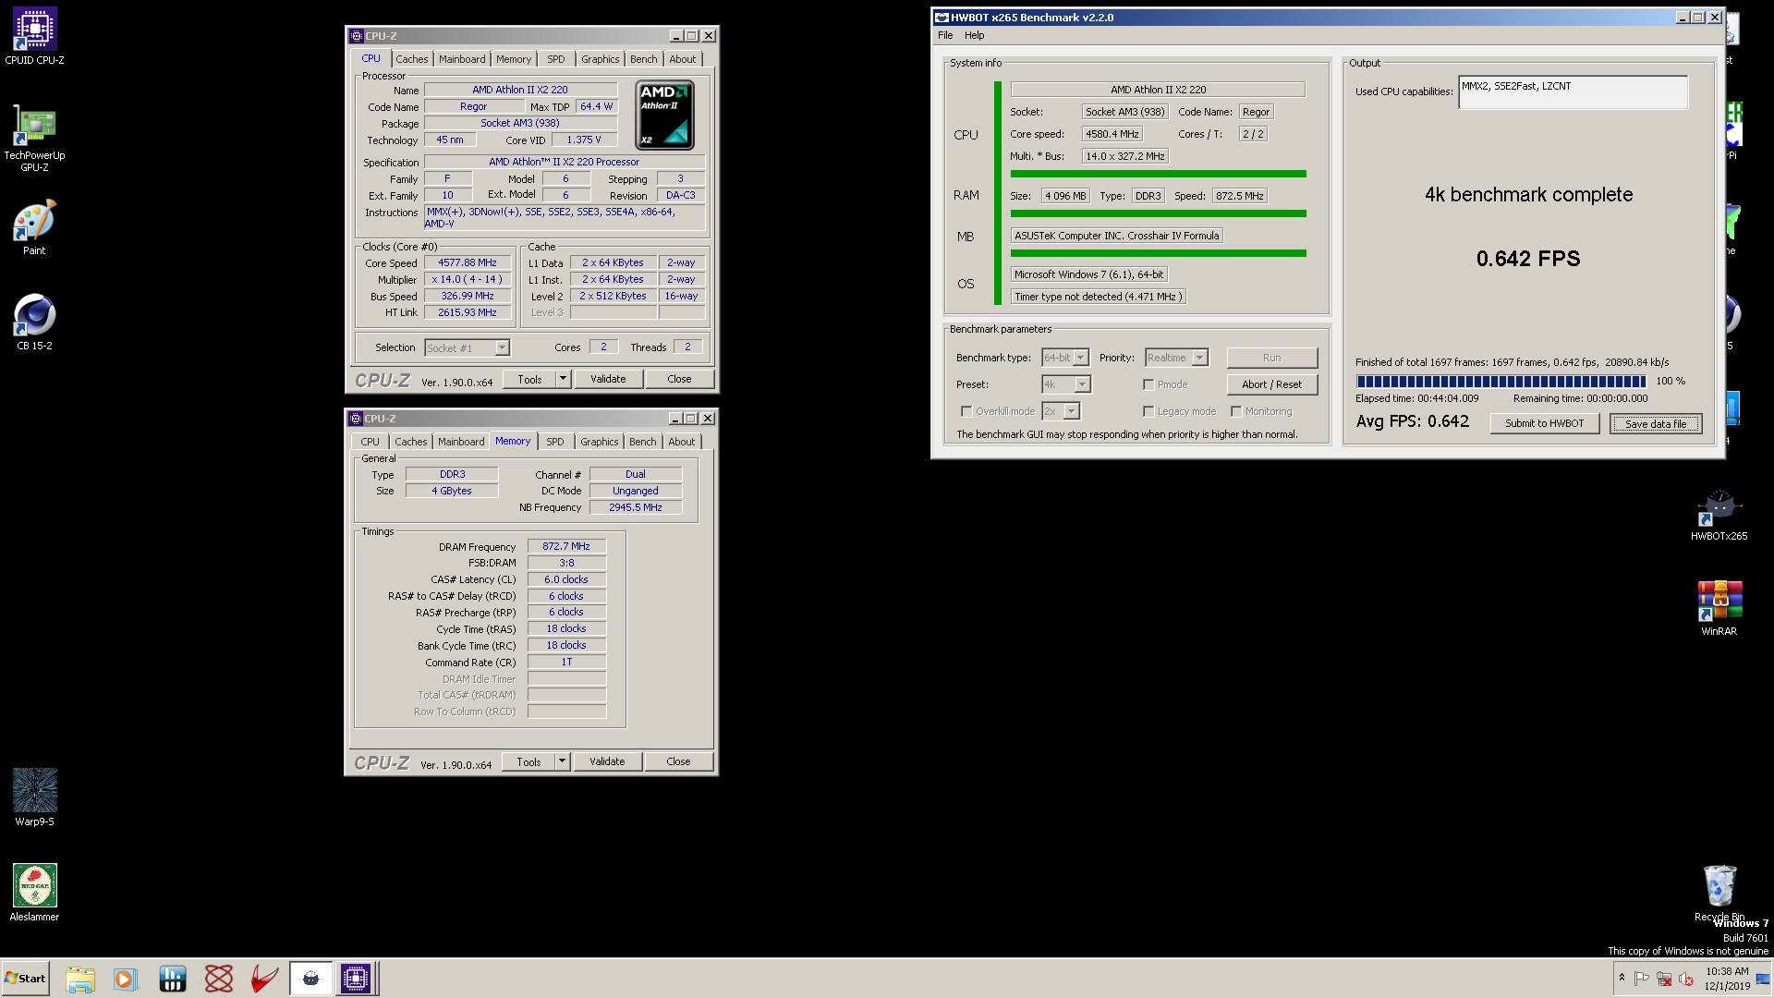Click the Core Speed 4577.88 MHz value
1774x998 pixels.
[x=468, y=262]
